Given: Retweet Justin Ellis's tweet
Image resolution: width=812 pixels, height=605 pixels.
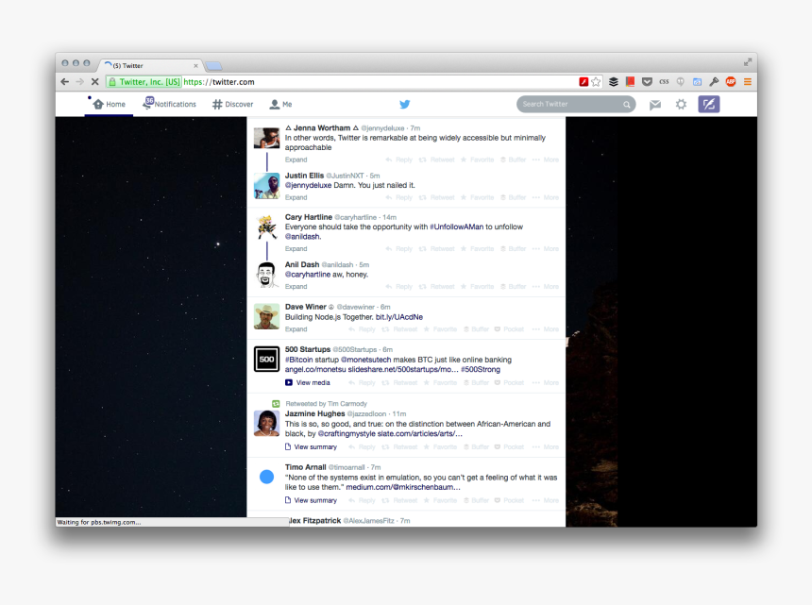Looking at the screenshot, I should click(x=436, y=197).
